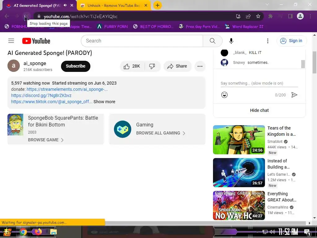
Task: Browse the SpongeBob Battle for Bikini Bottom game
Action: [x=46, y=140]
